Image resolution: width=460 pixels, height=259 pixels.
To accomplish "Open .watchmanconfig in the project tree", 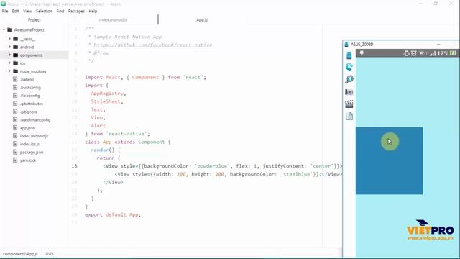I will click(35, 120).
